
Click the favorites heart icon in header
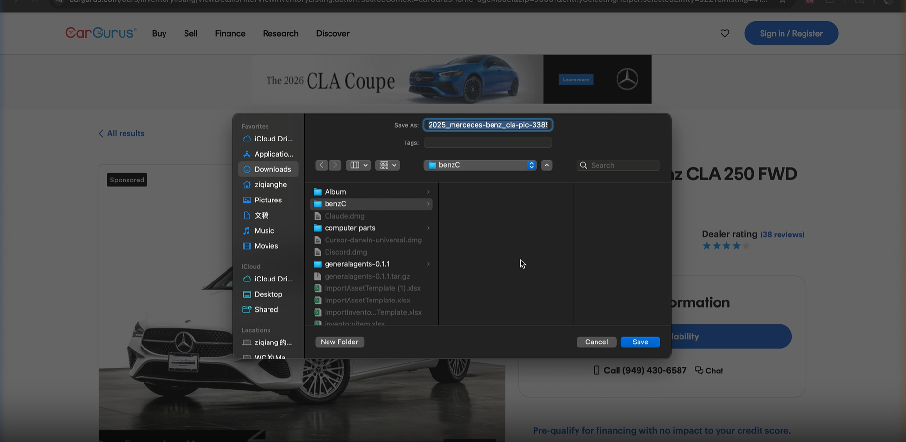click(725, 33)
